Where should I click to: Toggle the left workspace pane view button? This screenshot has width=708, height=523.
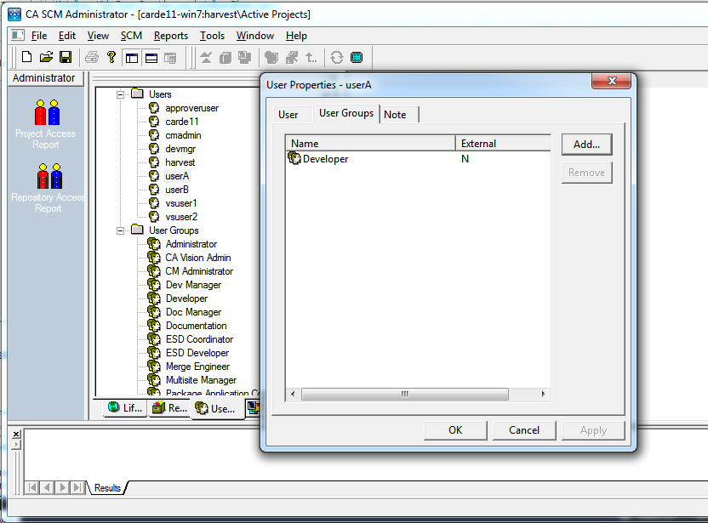coord(132,58)
